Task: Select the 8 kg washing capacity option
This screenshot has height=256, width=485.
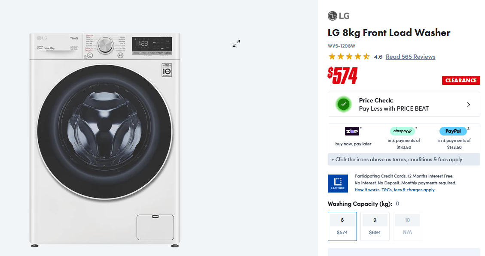Action: point(342,226)
